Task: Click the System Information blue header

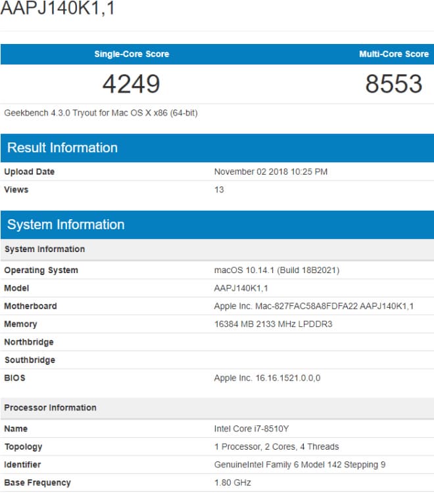Action: click(217, 225)
